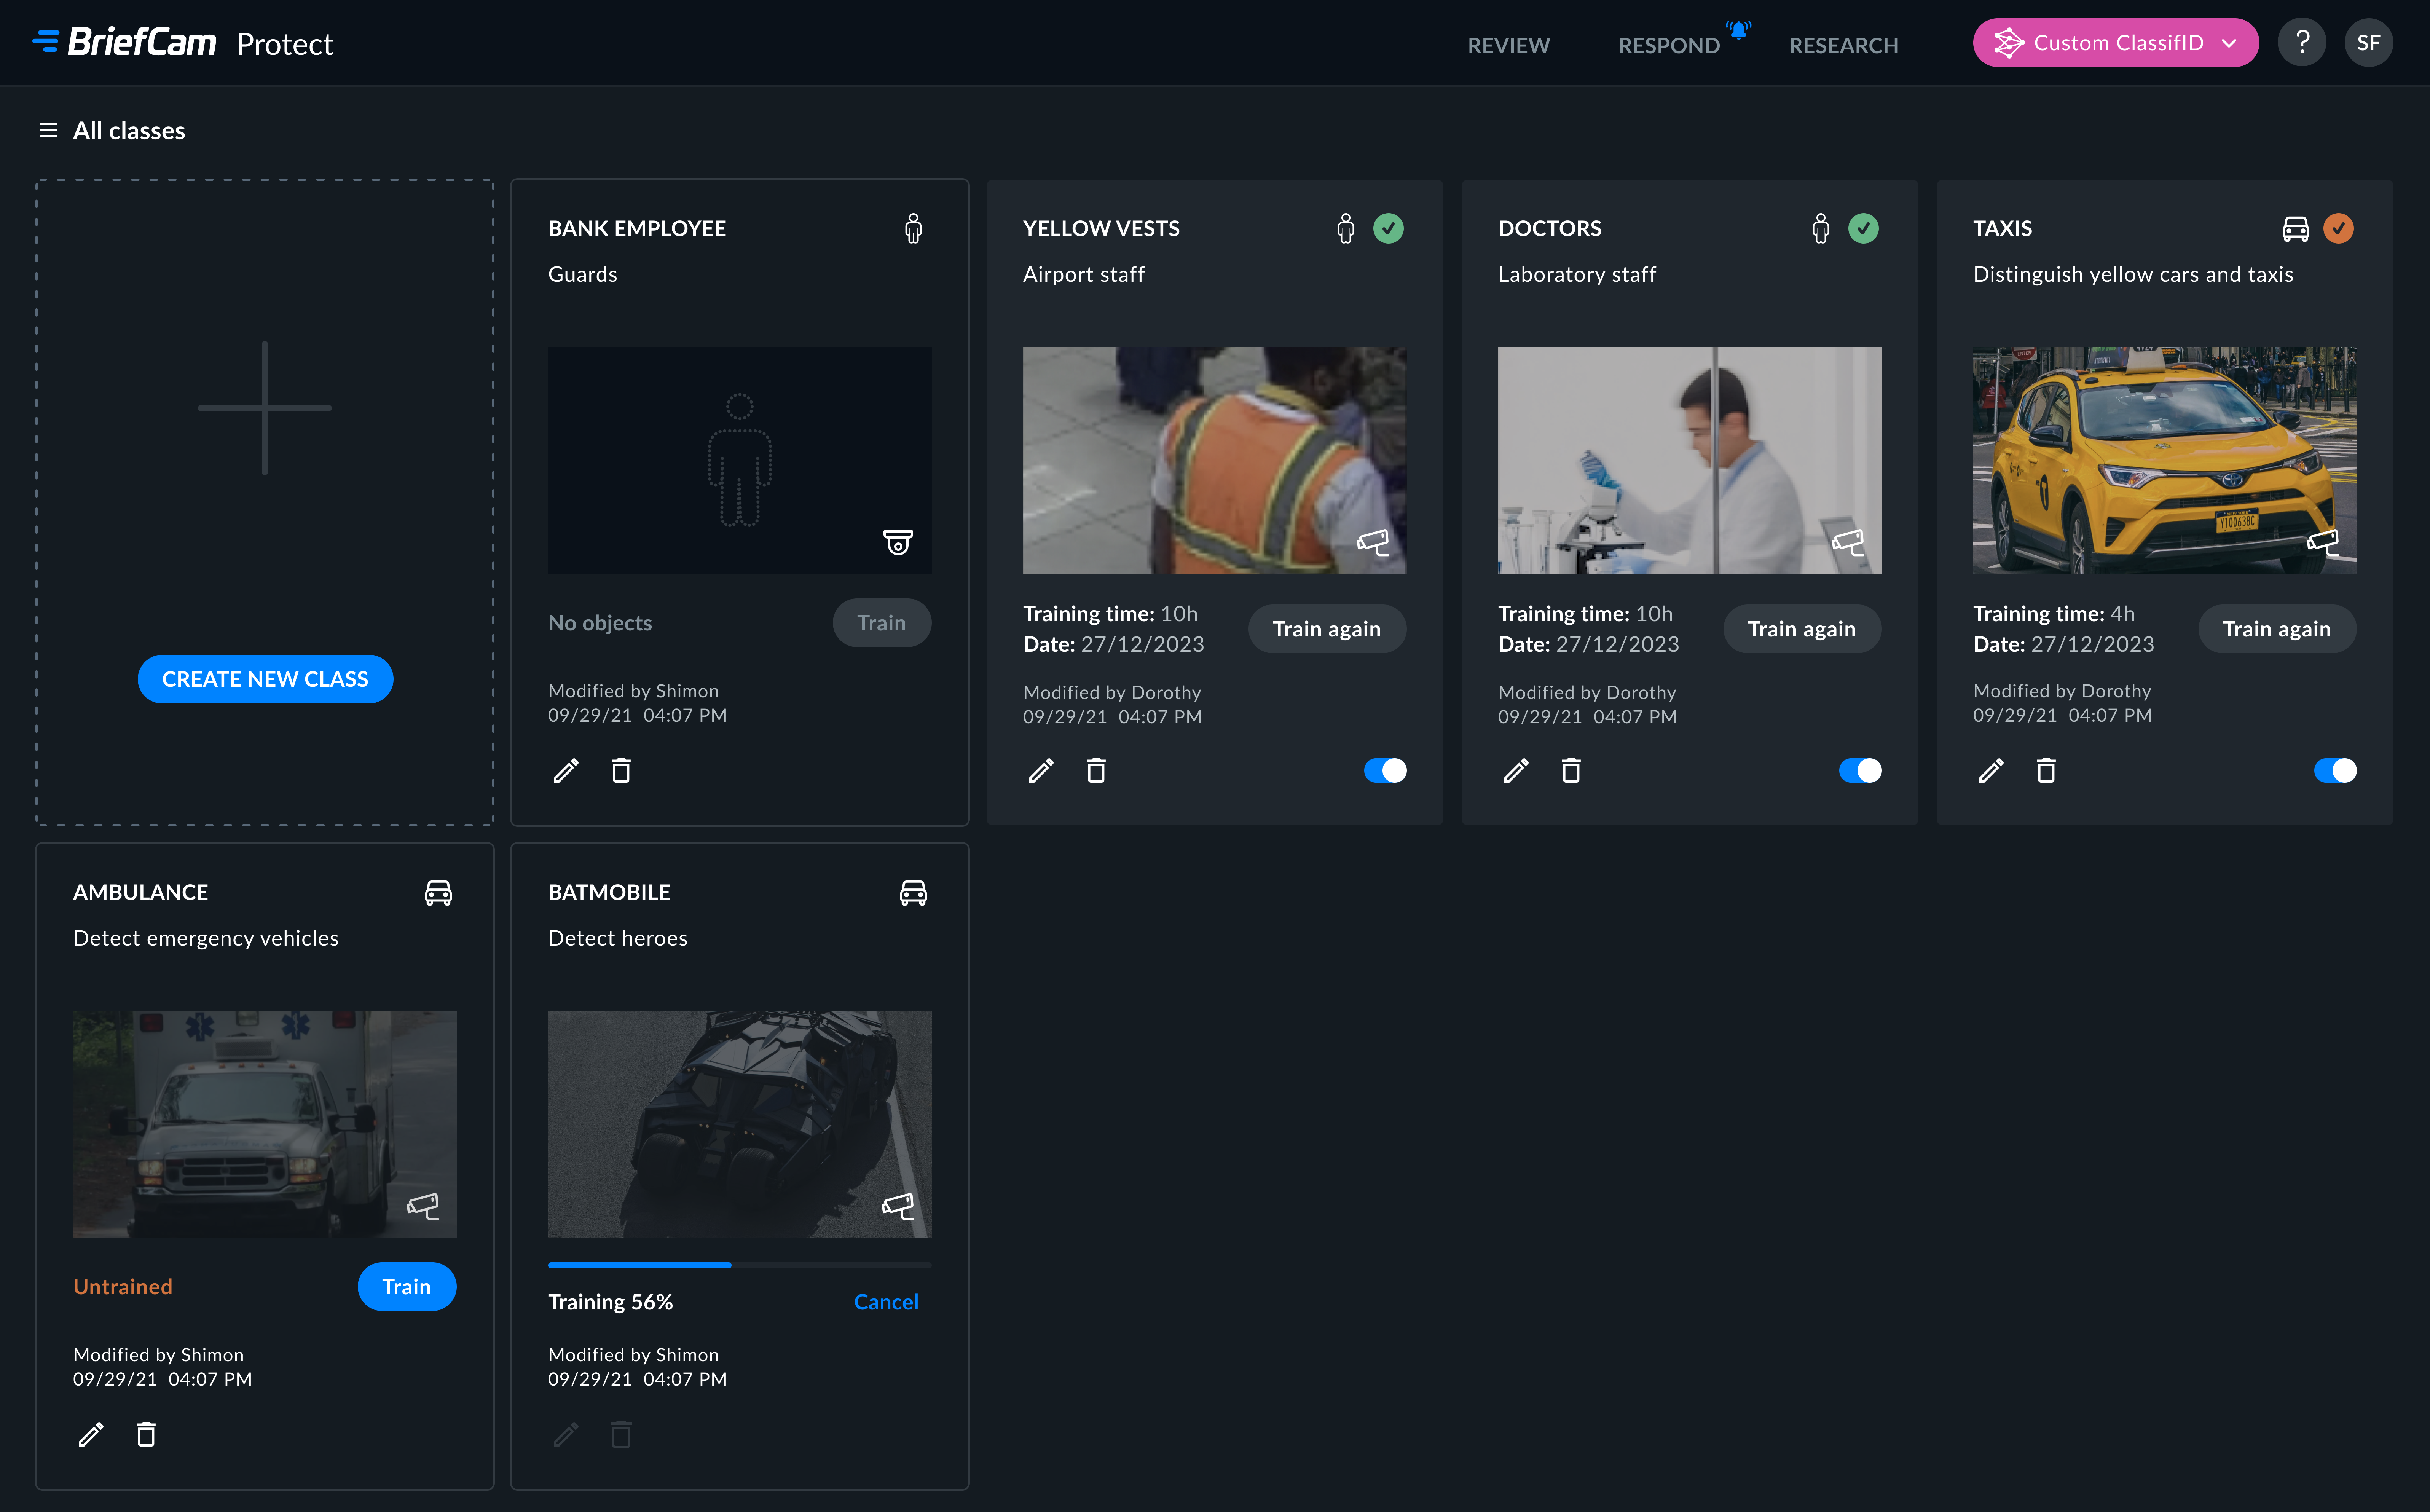Click Train on Bank Employee card
Viewport: 2430px width, 1512px height.
(881, 623)
